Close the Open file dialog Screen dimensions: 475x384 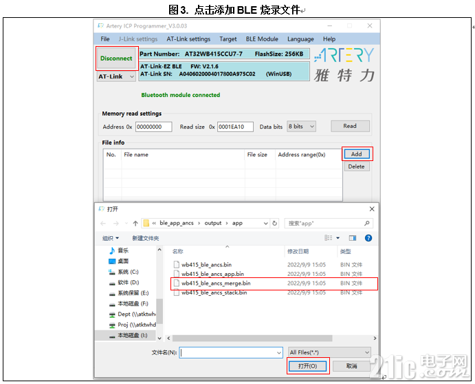(372, 209)
